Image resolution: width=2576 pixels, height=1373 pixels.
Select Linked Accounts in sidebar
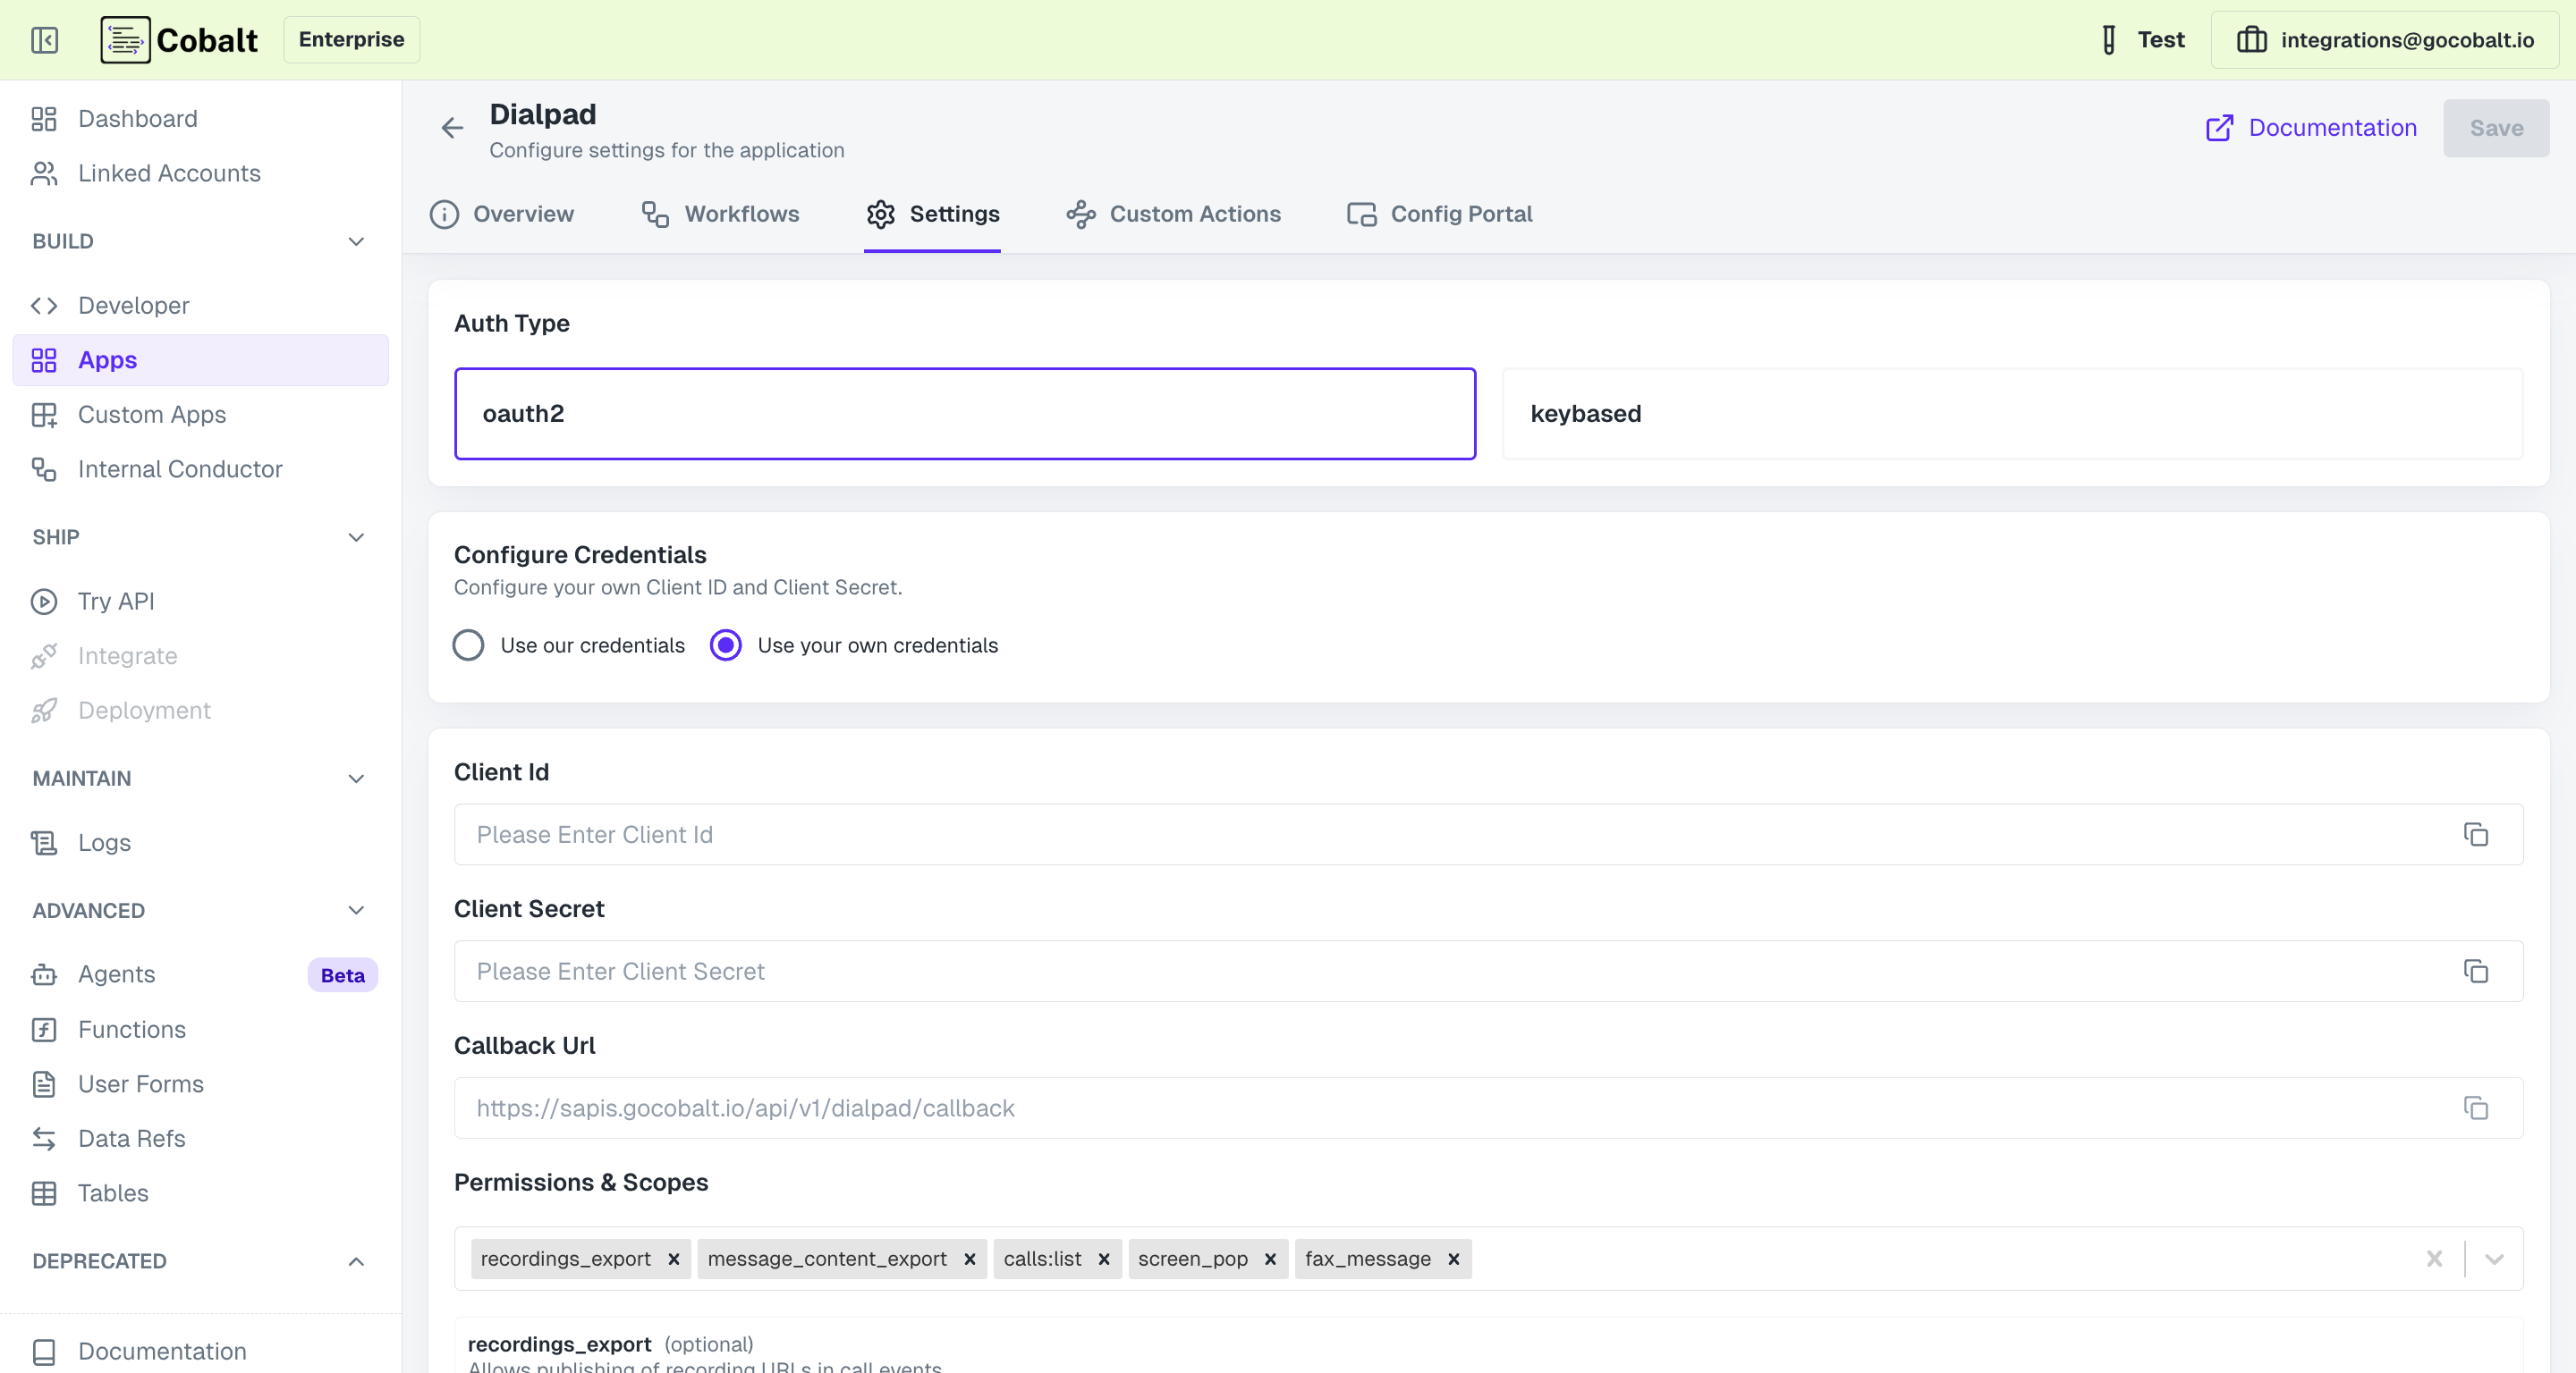pos(169,173)
